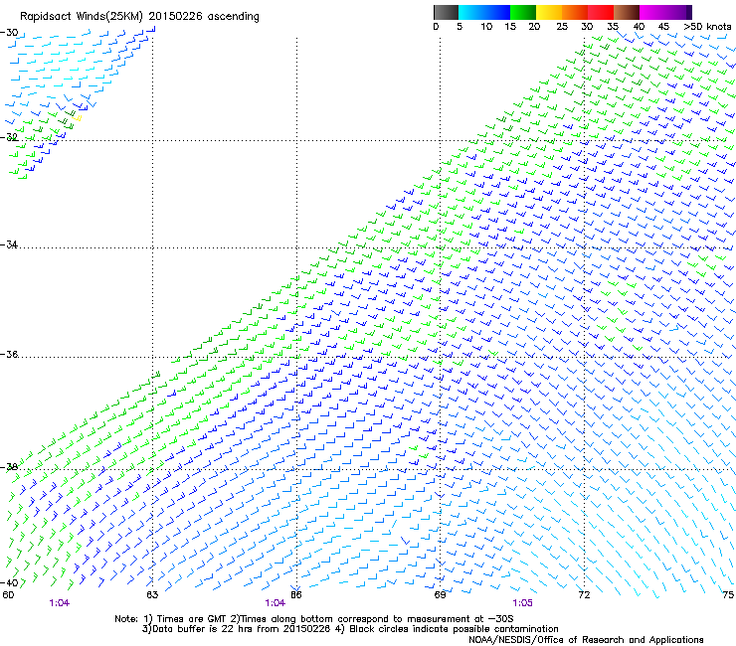Click the latitude label '-38'
Image resolution: width=736 pixels, height=646 pixels.
(9, 467)
